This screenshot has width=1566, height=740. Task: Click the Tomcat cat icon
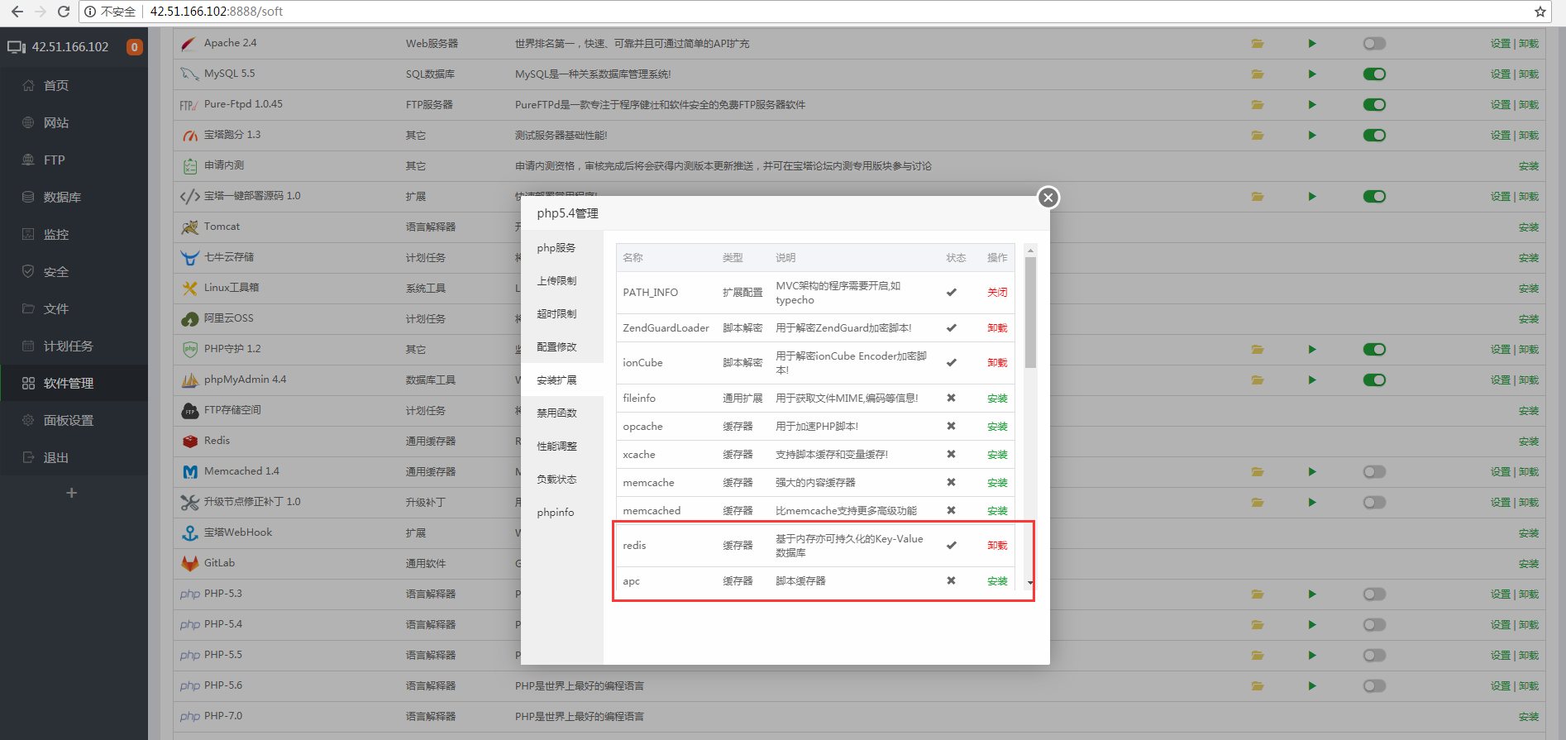(190, 227)
